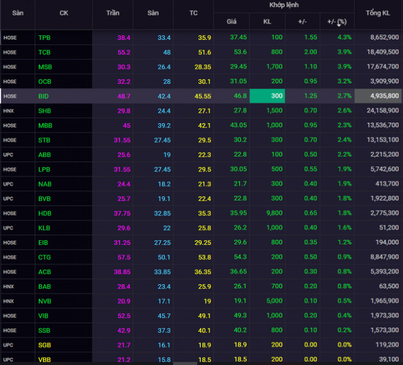This screenshot has width=403, height=365.
Task: Click the TC column header
Action: 194,13
